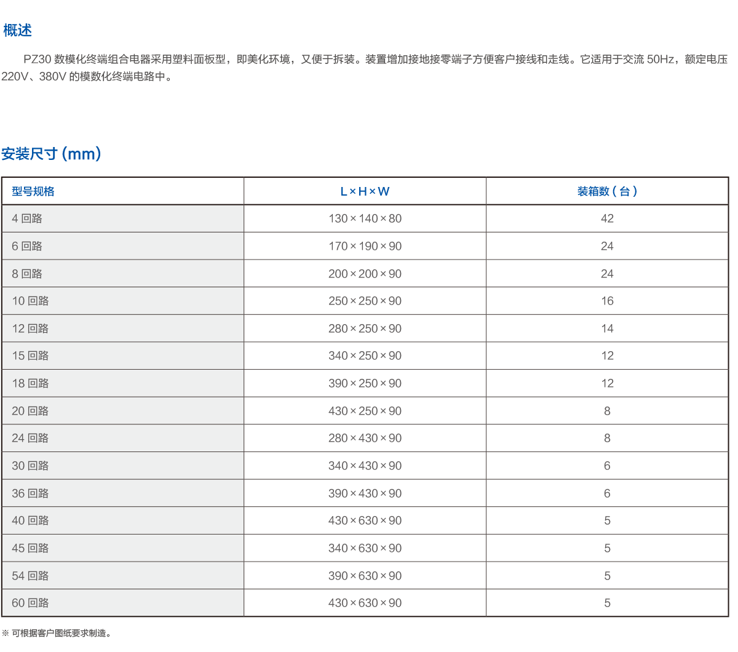The image size is (738, 652).
Task: Click the 340×250×90 dimension cell
Action: point(365,356)
